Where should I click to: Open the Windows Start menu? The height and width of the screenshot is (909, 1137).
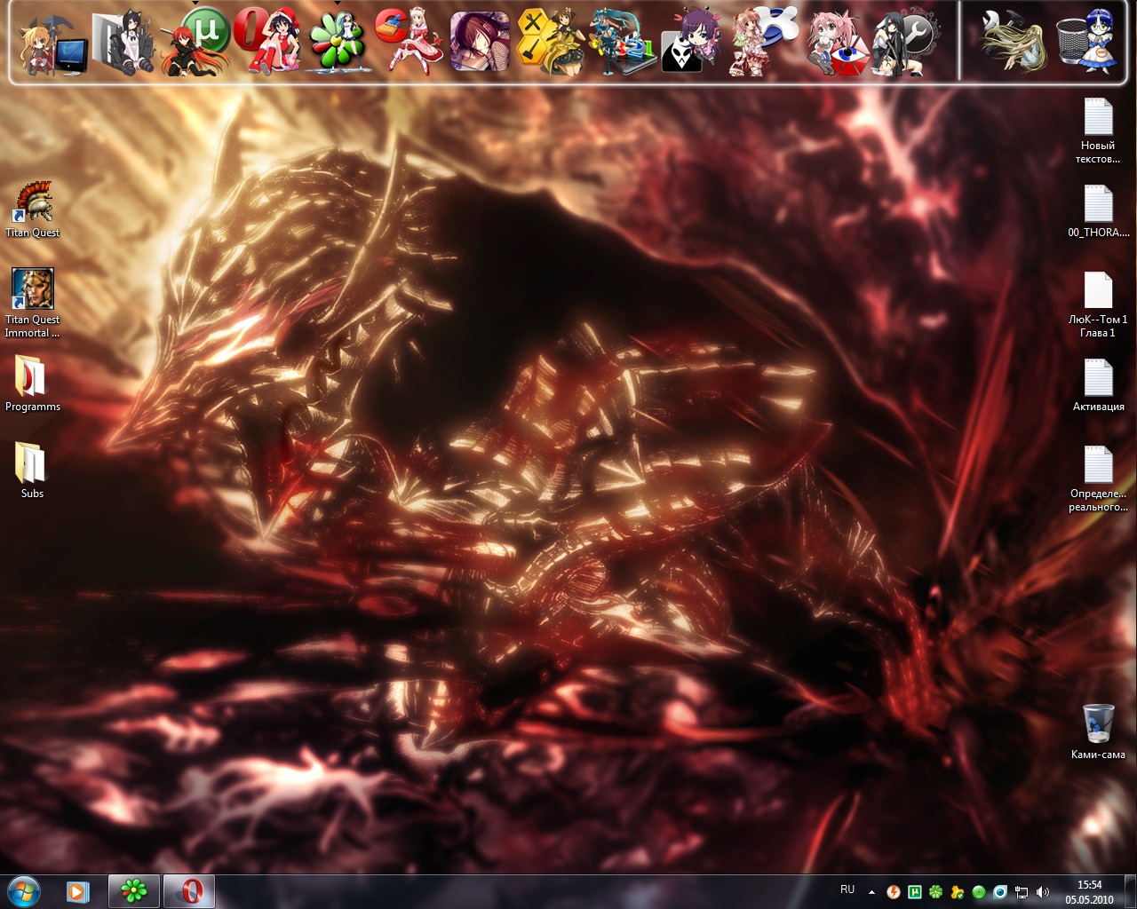click(x=23, y=890)
